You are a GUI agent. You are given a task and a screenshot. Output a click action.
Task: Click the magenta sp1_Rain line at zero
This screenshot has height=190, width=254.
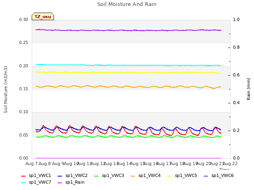coord(128,158)
